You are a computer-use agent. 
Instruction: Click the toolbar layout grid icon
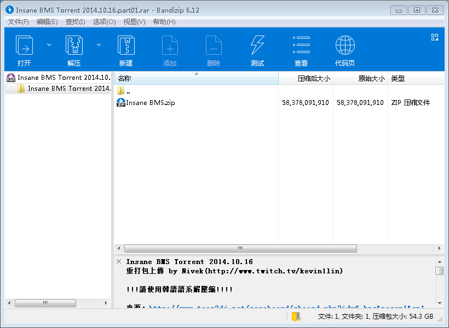click(435, 37)
